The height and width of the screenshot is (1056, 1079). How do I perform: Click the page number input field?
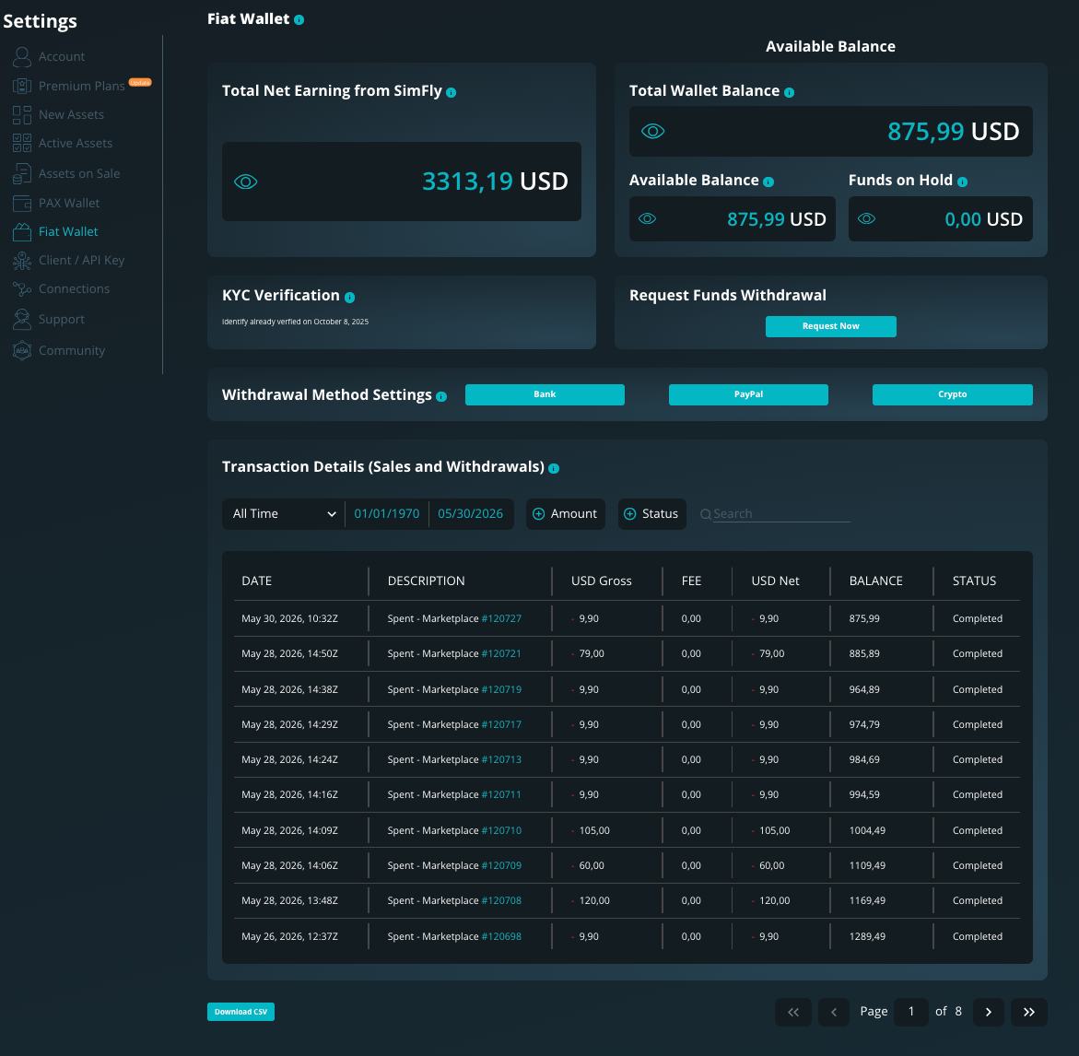tap(911, 1012)
